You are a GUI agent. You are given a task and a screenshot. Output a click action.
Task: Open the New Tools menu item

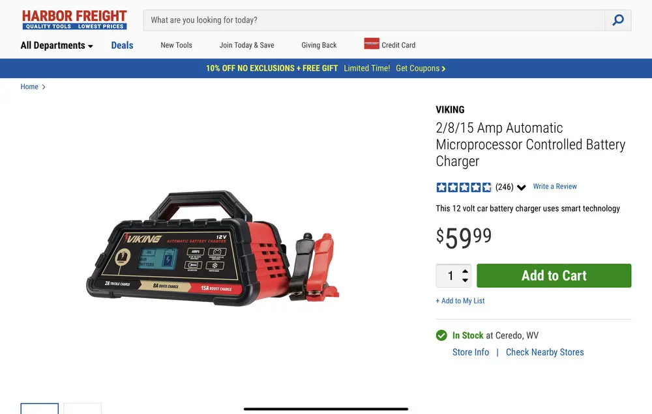coord(176,46)
